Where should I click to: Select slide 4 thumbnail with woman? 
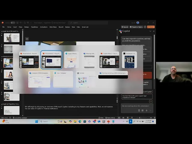[8, 74]
